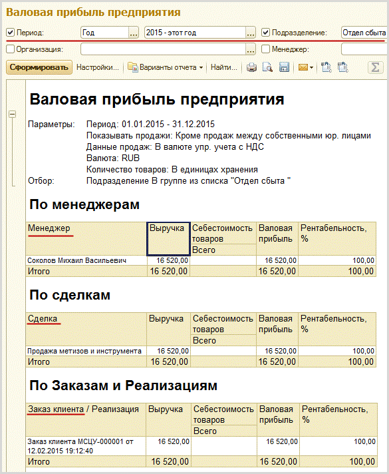Open email icon dropdown arrow

click(x=311, y=68)
